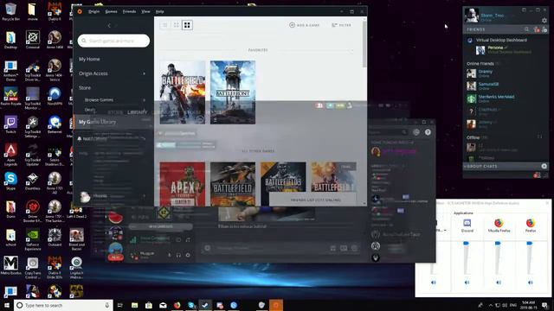Viewport: 554px width, 311px height.
Task: Open Steam friends settings gear icon
Action: [x=544, y=21]
